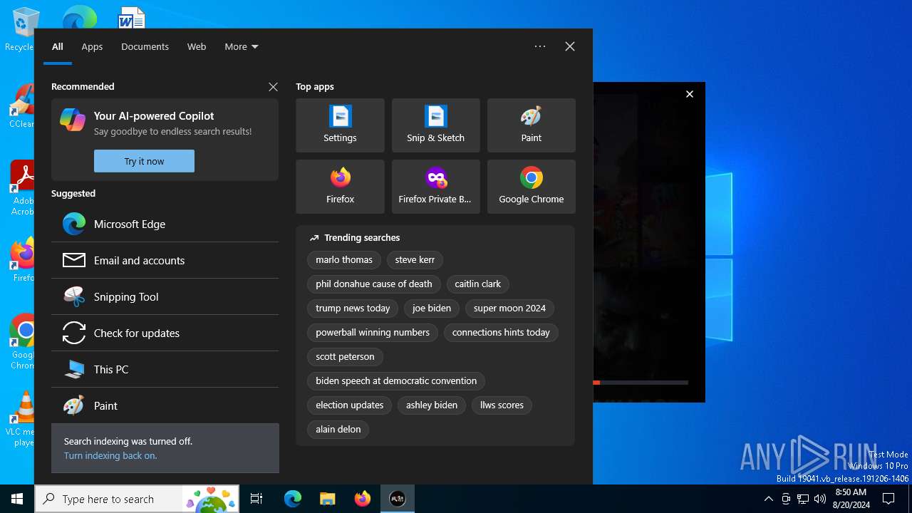Search connections hints today chip

pyautogui.click(x=501, y=333)
